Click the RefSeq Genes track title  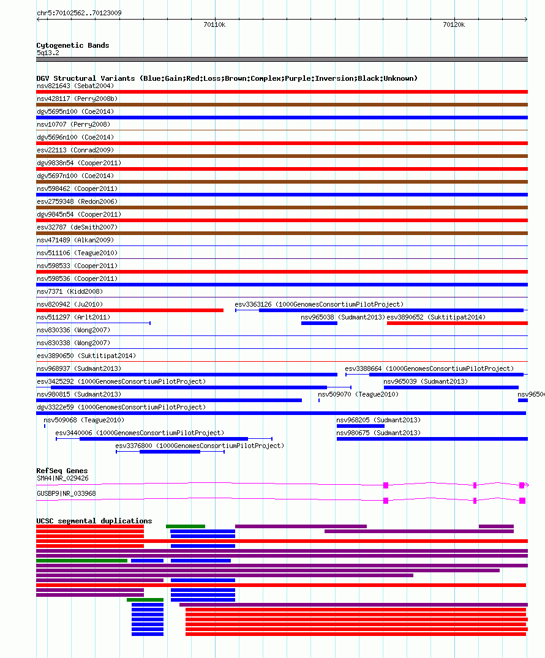[x=62, y=471]
